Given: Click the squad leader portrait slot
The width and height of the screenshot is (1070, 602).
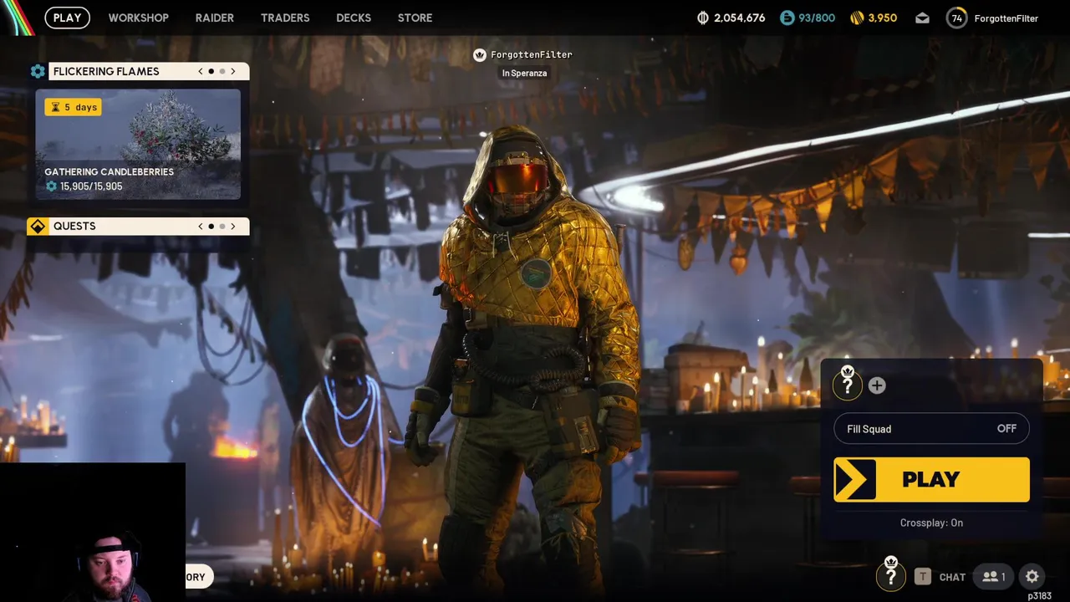Looking at the screenshot, I should (848, 384).
